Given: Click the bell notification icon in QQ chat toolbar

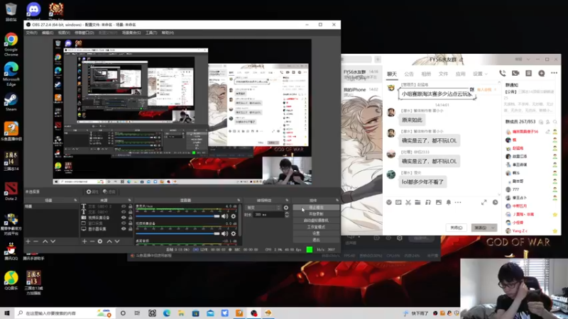Looking at the screenshot, I should [x=449, y=202].
